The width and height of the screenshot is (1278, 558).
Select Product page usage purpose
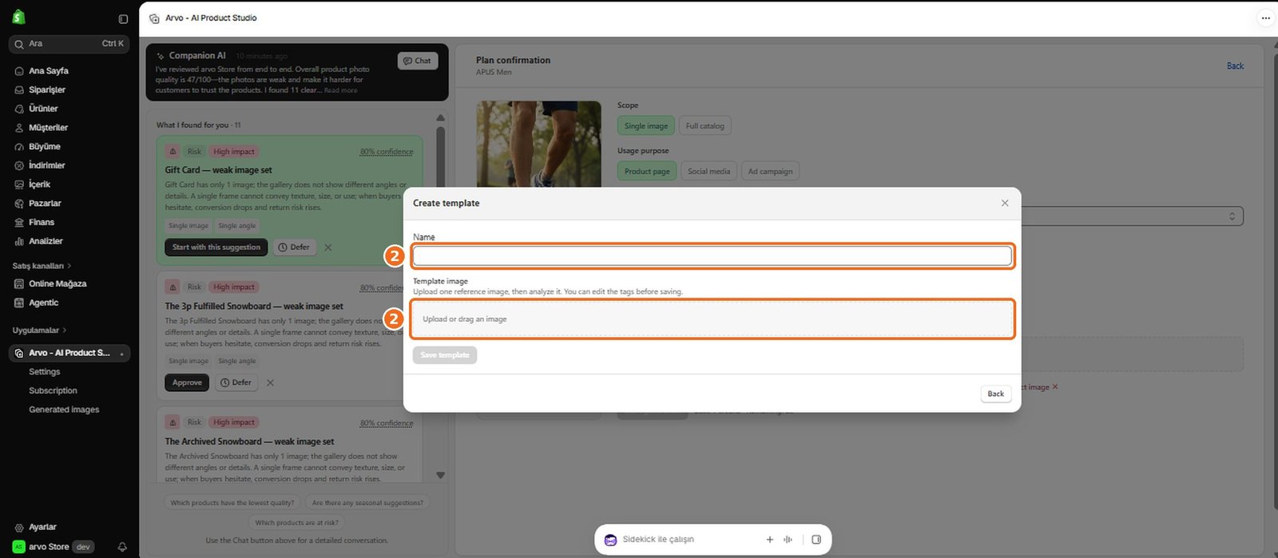point(647,172)
